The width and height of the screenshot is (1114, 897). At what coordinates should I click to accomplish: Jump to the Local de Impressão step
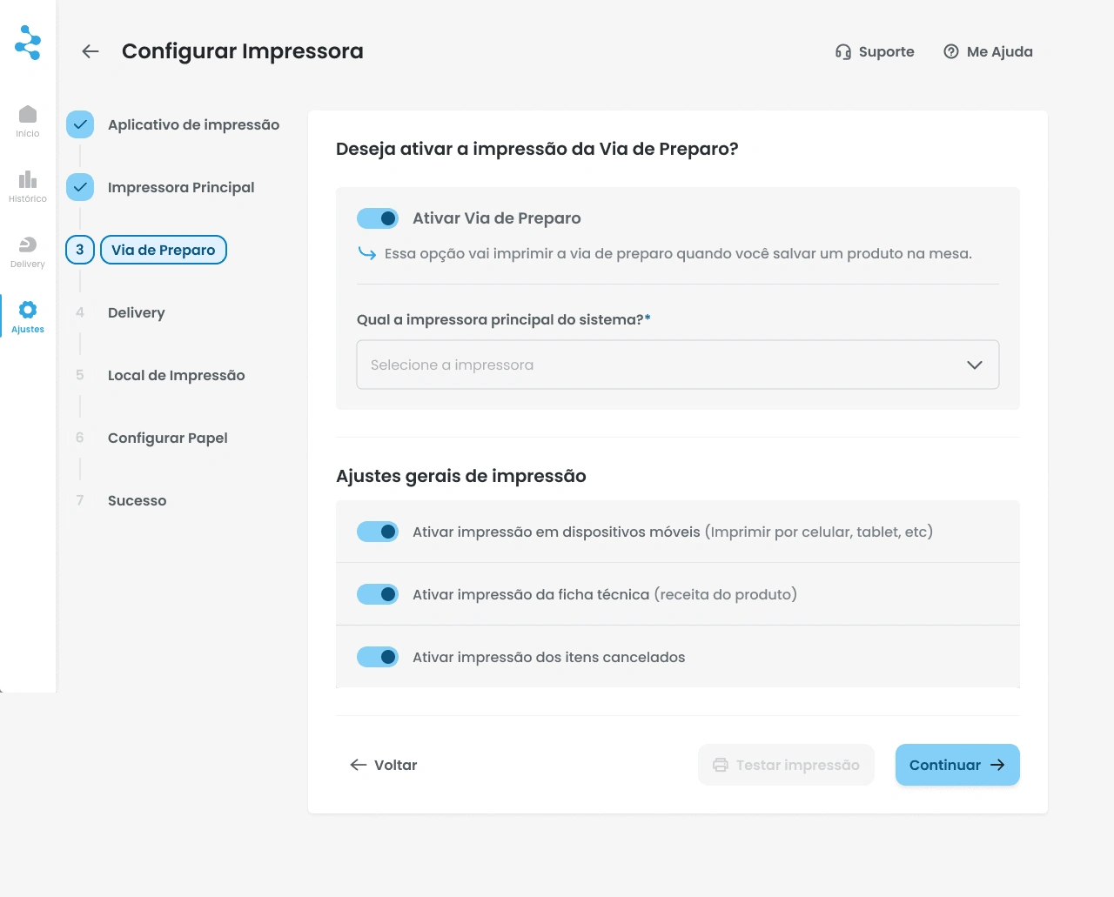[x=176, y=375]
